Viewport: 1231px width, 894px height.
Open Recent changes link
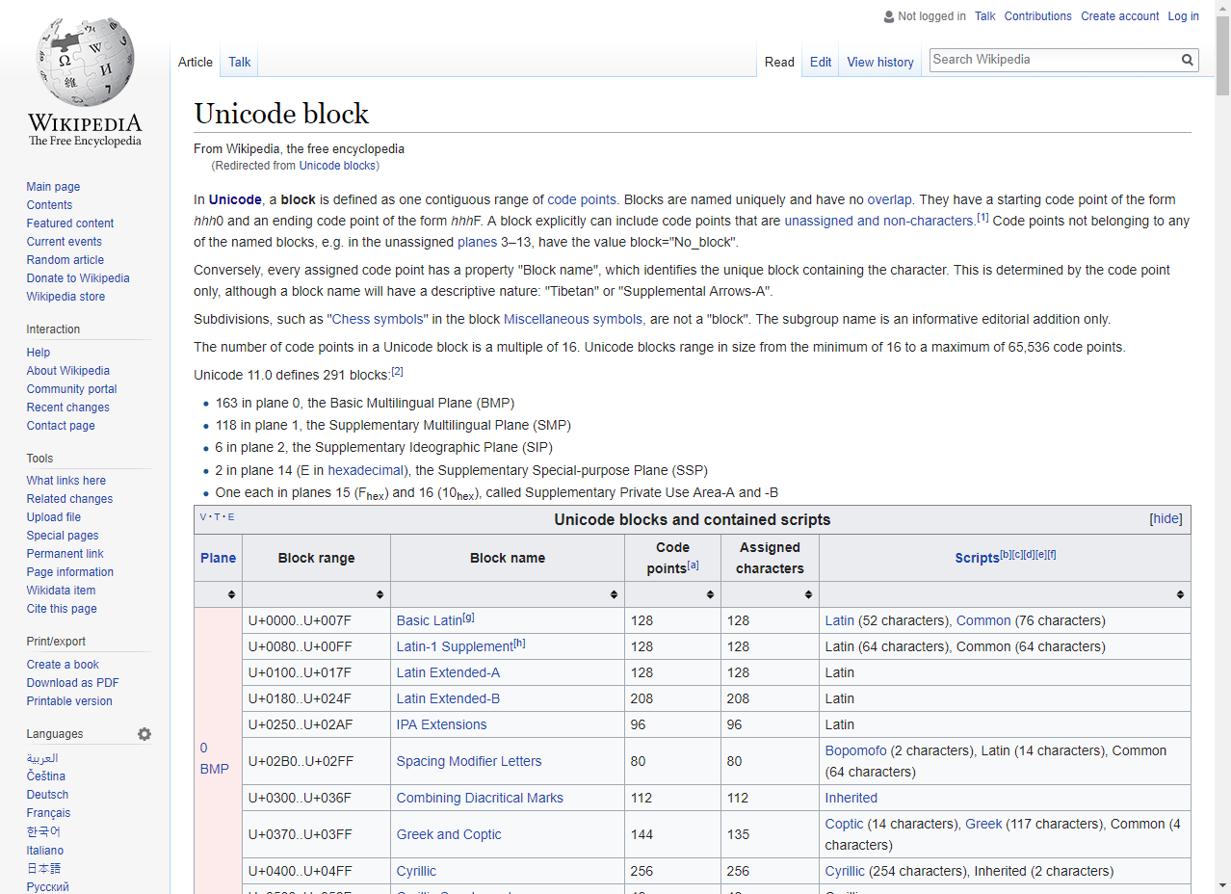tap(68, 408)
